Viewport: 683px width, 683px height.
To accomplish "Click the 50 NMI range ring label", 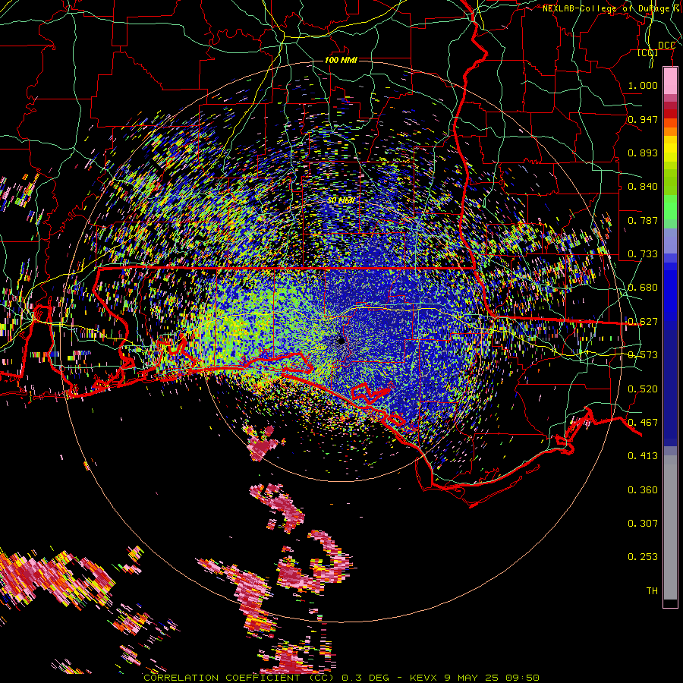I will pos(341,200).
